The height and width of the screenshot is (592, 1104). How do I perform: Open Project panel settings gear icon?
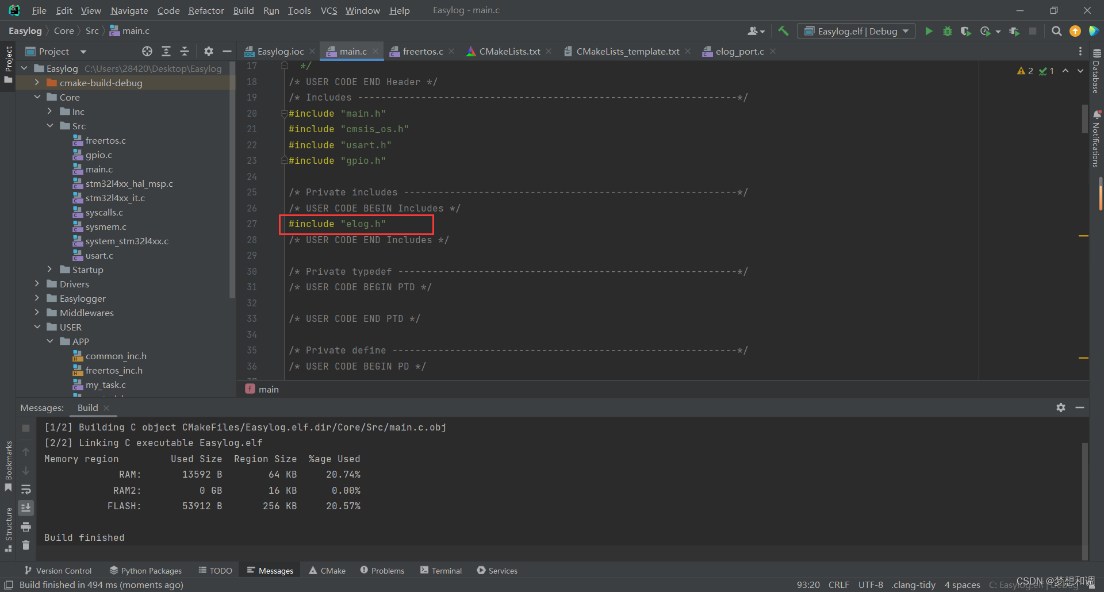point(208,51)
